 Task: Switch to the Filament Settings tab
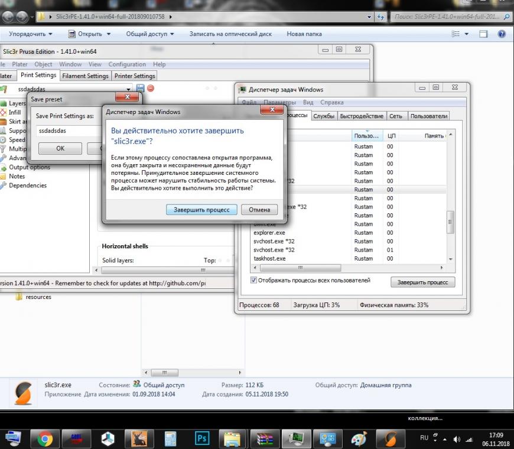point(85,76)
